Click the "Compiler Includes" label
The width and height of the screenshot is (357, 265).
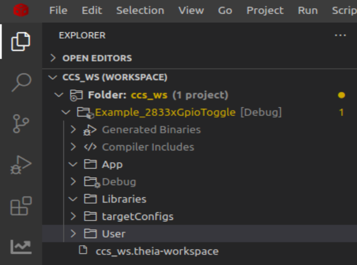(148, 147)
